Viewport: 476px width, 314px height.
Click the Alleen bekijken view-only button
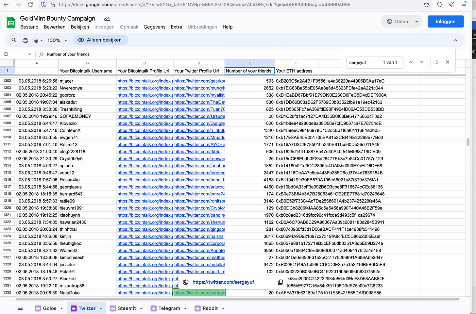click(x=101, y=40)
